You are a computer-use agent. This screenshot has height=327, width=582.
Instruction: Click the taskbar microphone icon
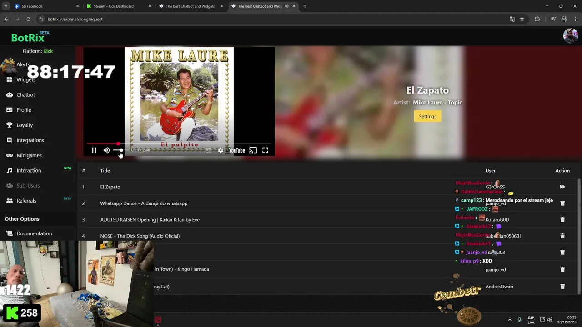point(519,320)
